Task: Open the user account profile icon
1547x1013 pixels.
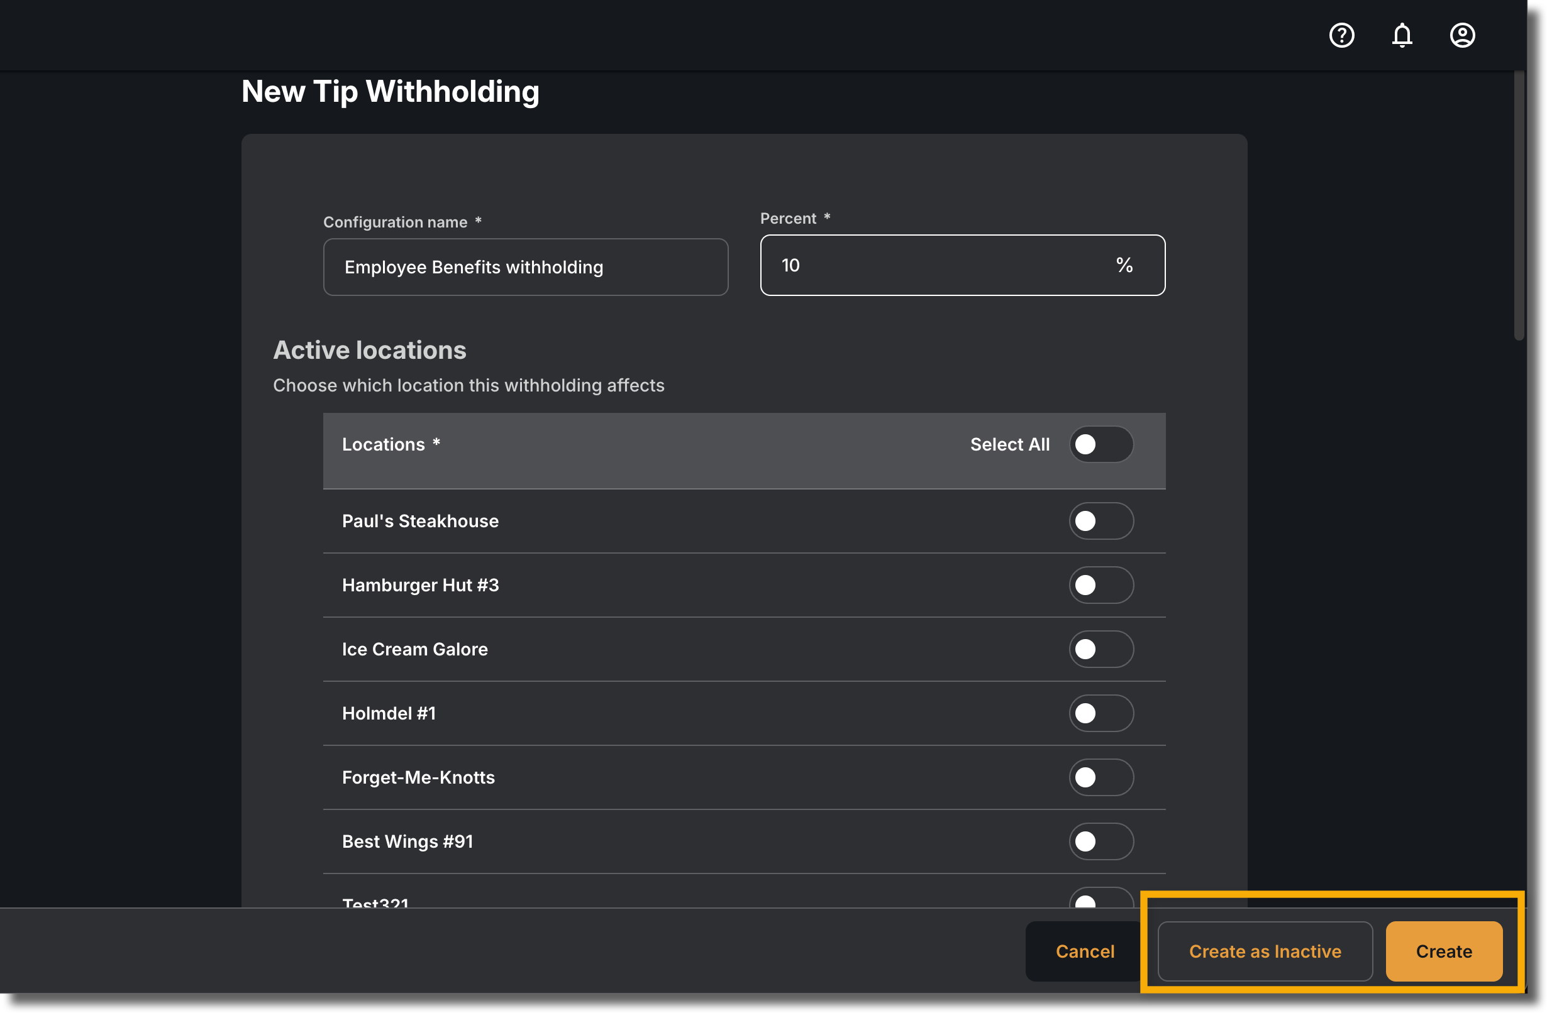Action: pyautogui.click(x=1462, y=35)
